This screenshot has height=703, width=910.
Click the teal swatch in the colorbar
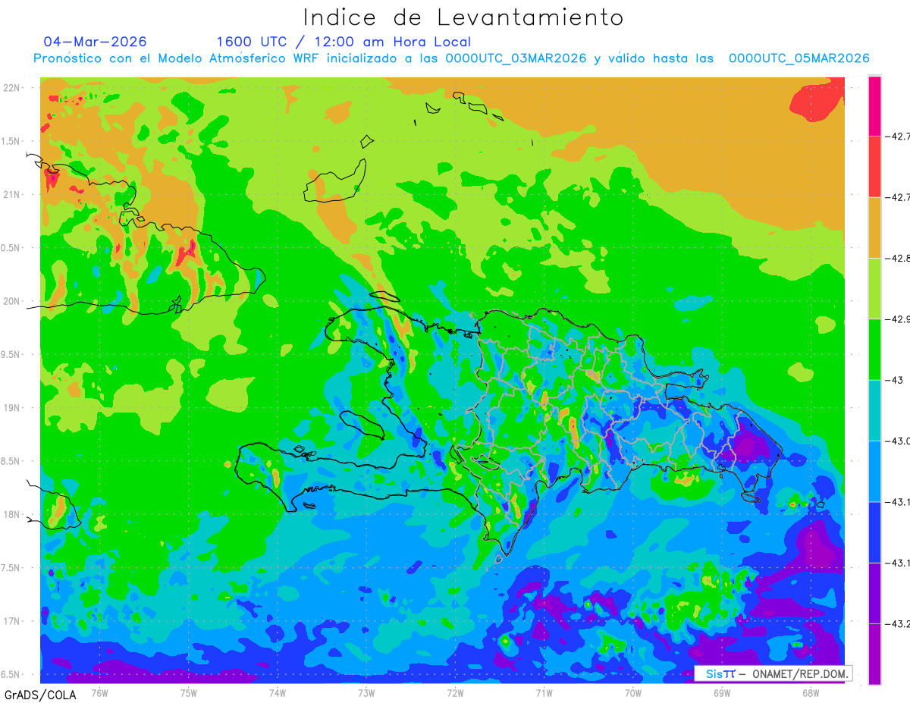pos(875,410)
